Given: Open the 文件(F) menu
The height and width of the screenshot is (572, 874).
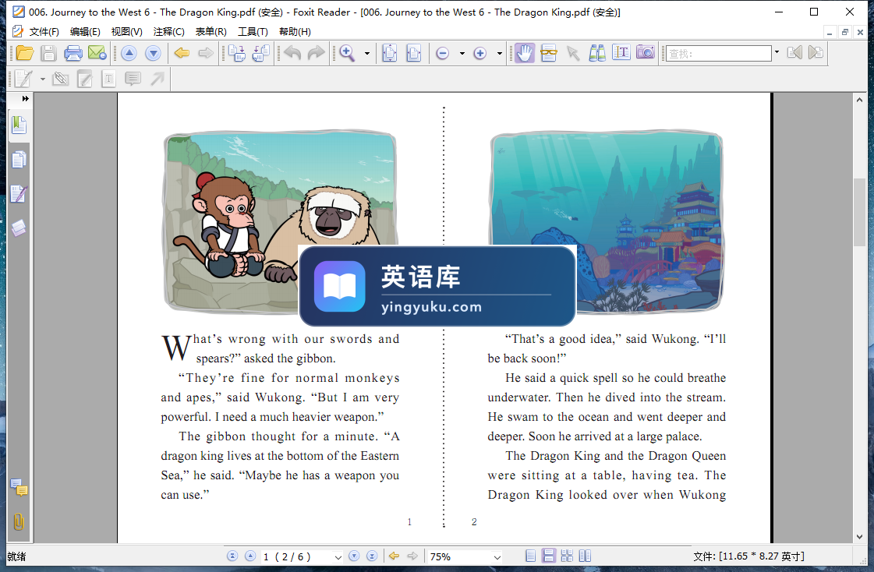Looking at the screenshot, I should [44, 32].
